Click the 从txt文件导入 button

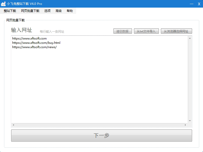(146, 31)
